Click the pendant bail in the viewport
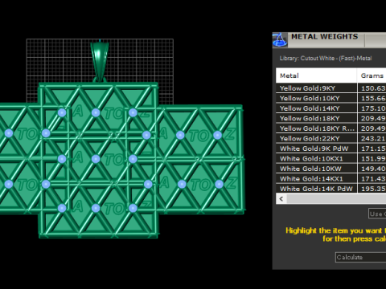Viewport: 386px width, 289px height. 100,61
